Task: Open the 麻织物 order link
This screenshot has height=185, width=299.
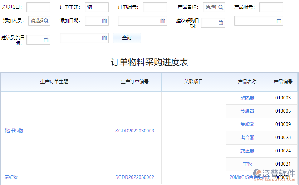Action: pos(11,177)
